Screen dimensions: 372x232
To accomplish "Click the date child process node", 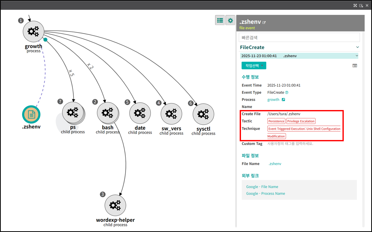I will point(140,113).
